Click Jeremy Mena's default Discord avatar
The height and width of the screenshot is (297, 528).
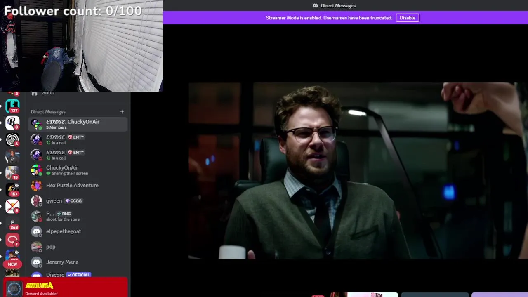(x=36, y=262)
